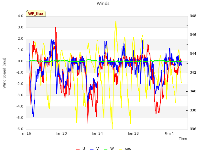The image size is (207, 155).
Task: Click the V legend label
Action: point(98,149)
